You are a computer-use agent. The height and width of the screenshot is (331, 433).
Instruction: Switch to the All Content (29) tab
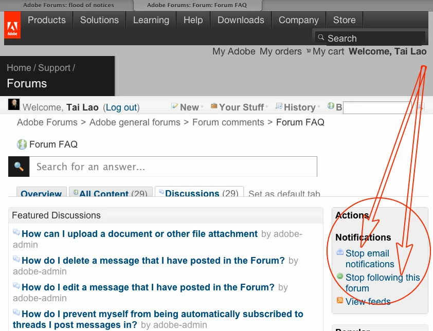pyautogui.click(x=111, y=193)
